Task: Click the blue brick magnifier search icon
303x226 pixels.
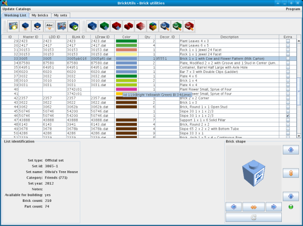Action: point(165,26)
